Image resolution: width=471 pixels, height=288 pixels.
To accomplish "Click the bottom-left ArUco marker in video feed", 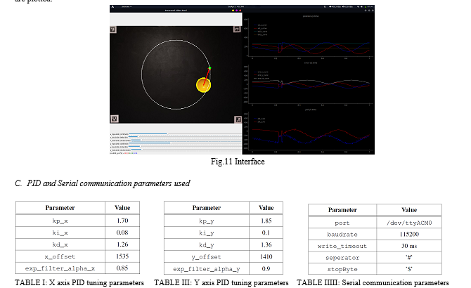I will coord(114,119).
